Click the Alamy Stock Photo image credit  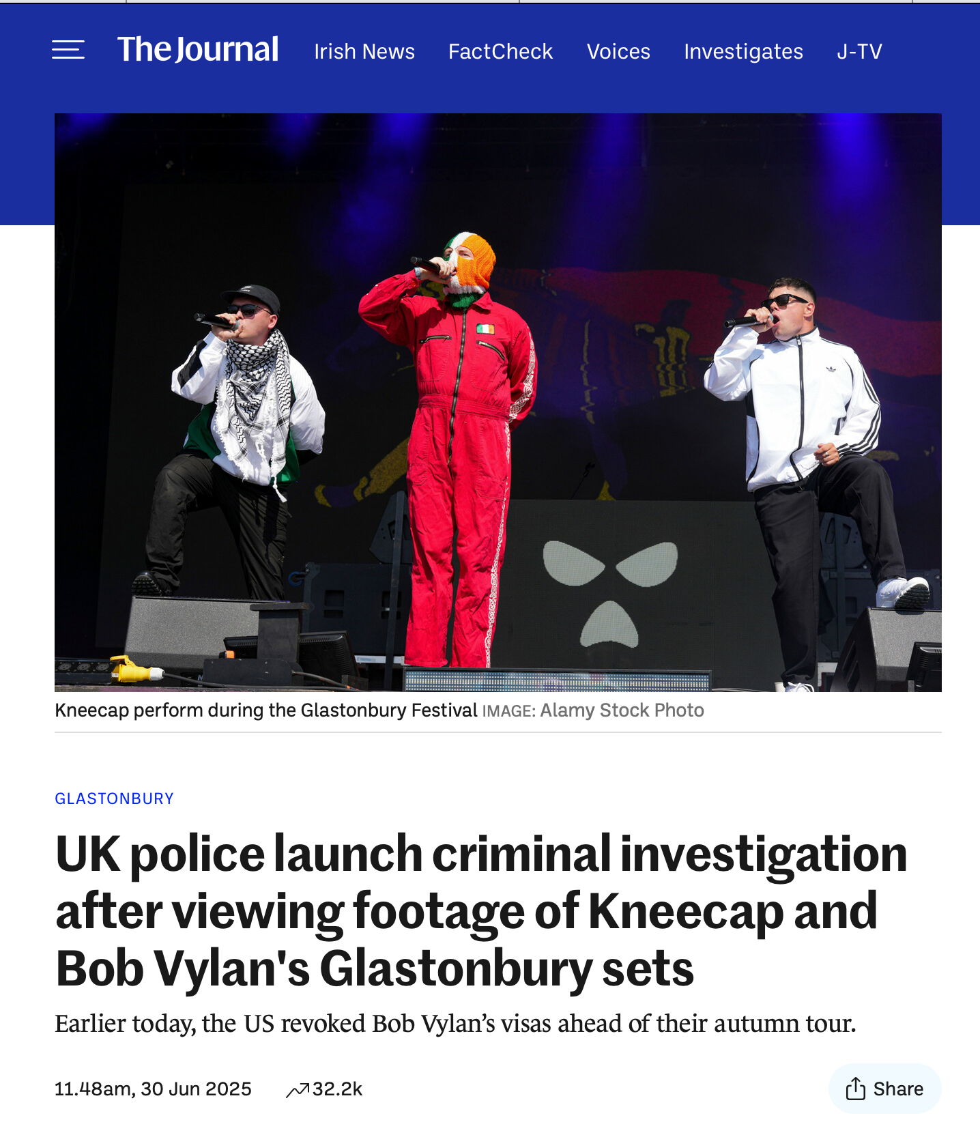click(622, 710)
